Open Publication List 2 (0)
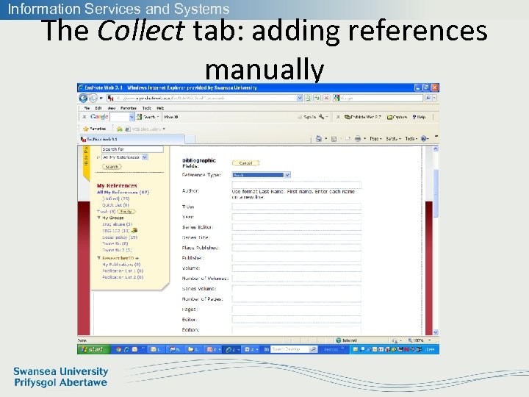Viewport: 529px width, 397px height. (123, 277)
